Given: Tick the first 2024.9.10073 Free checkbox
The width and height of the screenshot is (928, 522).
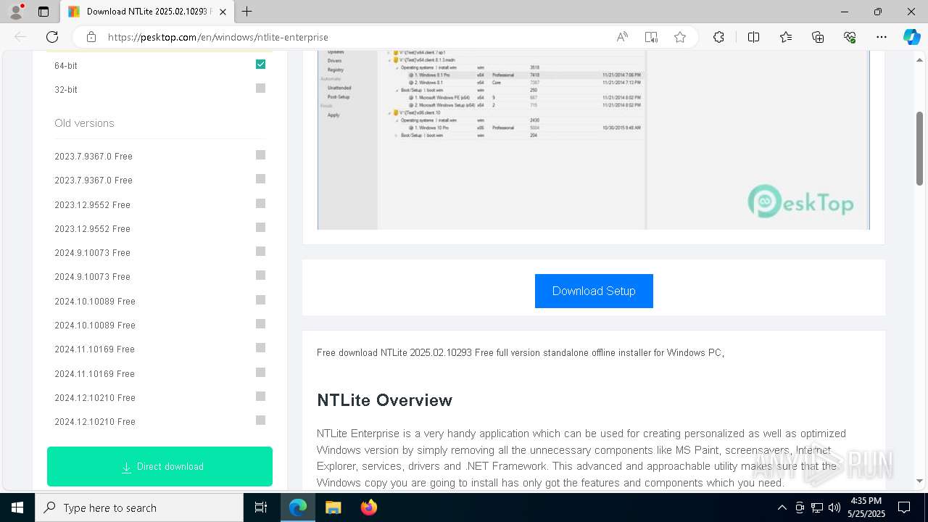Looking at the screenshot, I should pyautogui.click(x=261, y=252).
